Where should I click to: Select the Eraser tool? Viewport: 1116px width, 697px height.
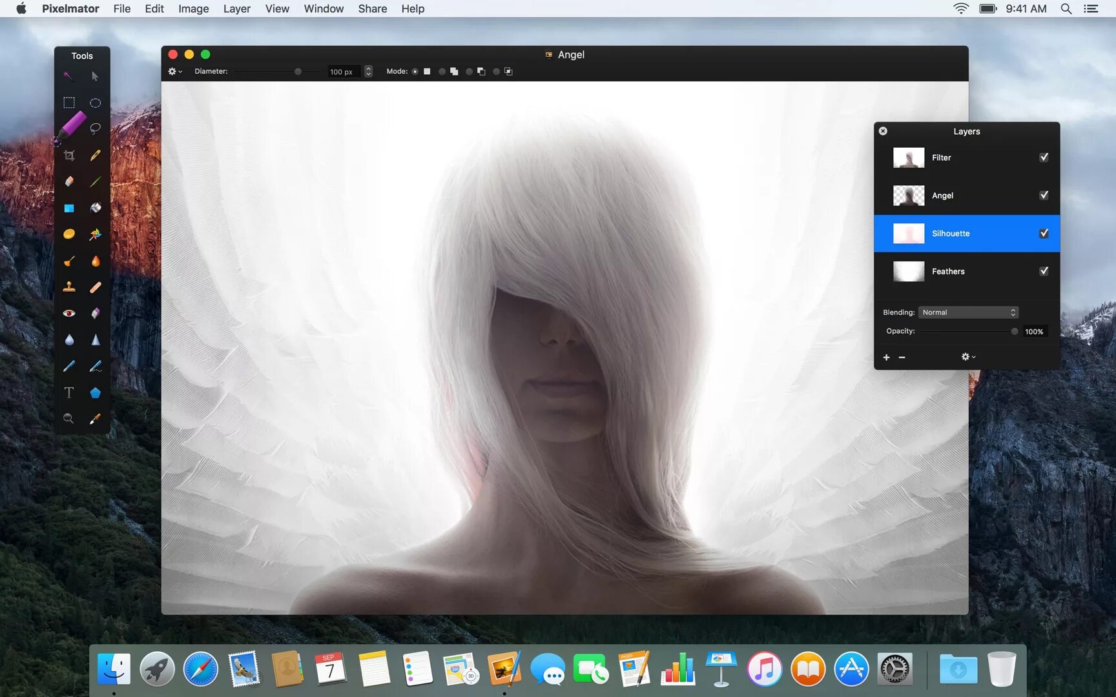[x=69, y=181]
